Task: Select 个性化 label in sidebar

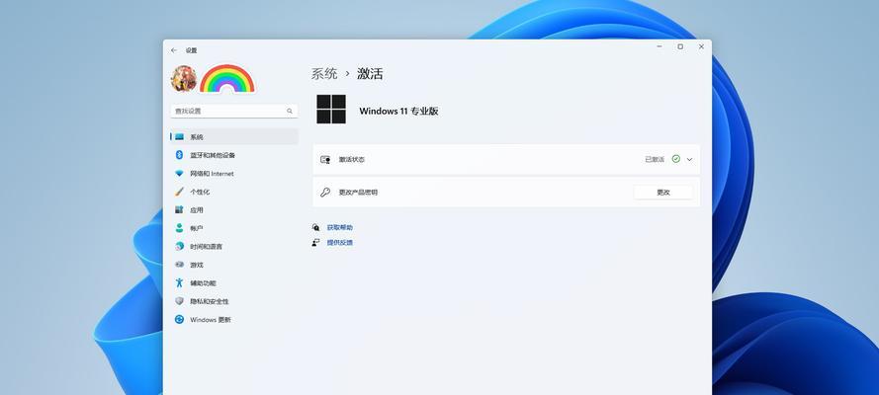Action: pos(200,192)
